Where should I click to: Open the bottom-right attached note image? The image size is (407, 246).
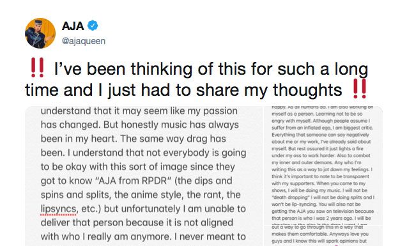point(323,236)
